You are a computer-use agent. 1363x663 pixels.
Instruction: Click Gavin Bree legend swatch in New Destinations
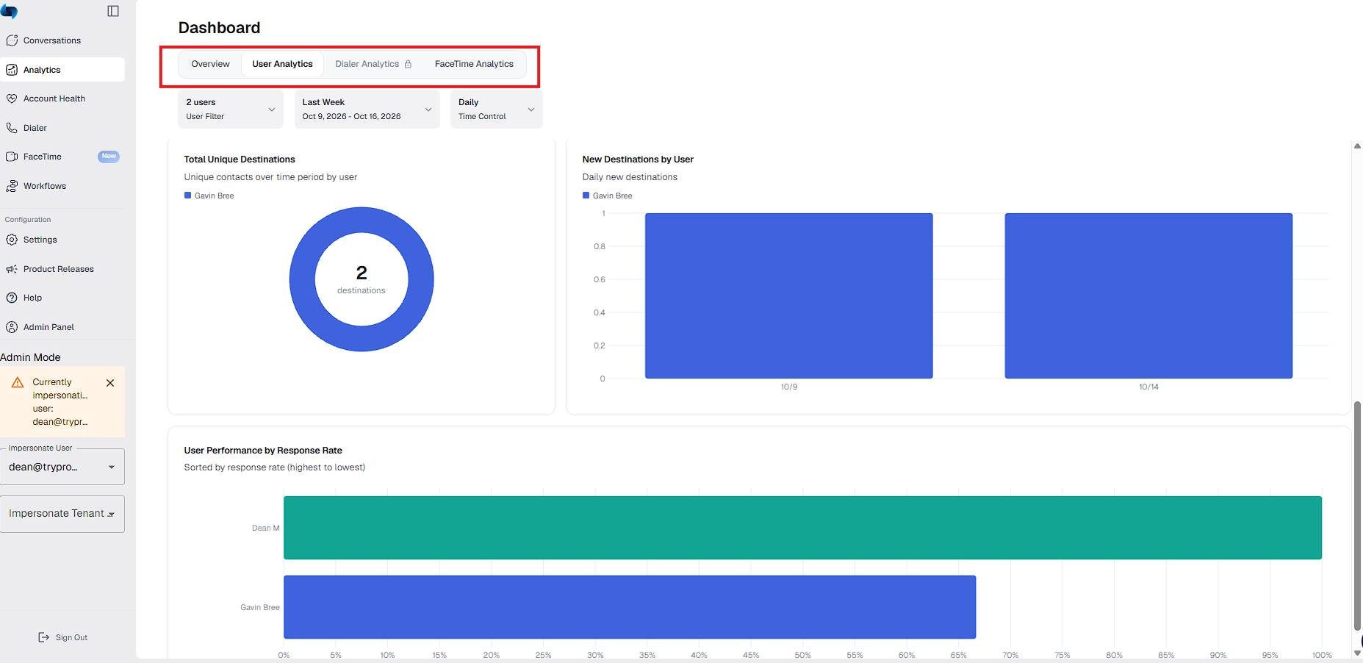(x=586, y=196)
